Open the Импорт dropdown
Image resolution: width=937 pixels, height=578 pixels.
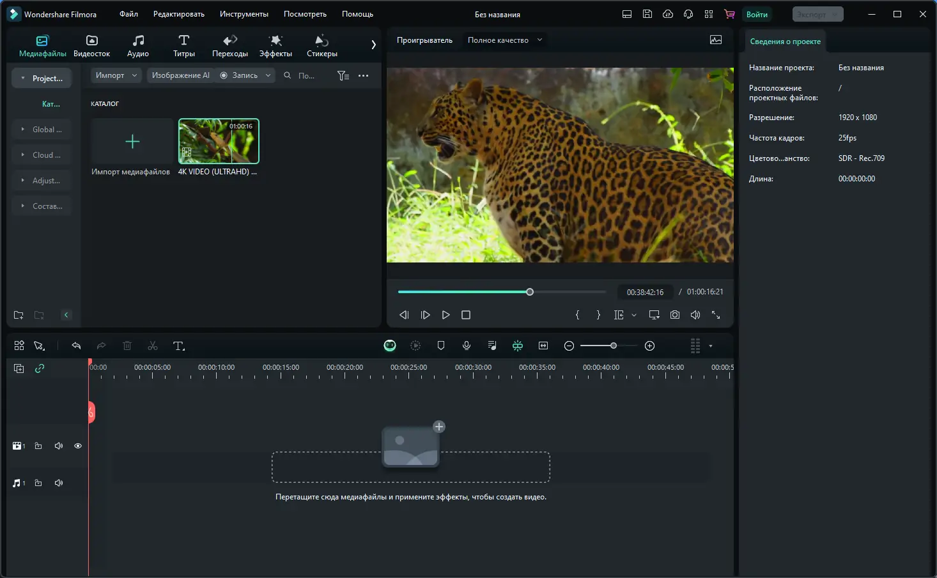point(116,75)
